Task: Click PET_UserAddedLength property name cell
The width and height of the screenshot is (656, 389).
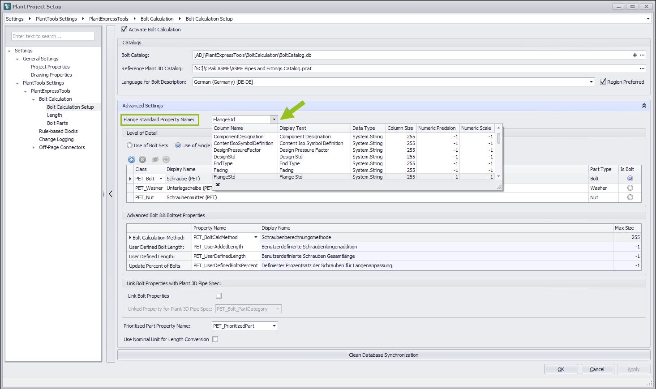Action: pos(226,247)
